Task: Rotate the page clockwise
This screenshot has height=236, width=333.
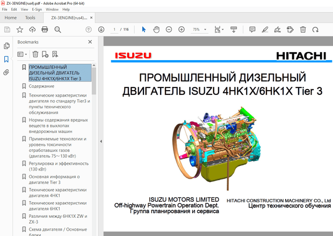Action: pos(315,29)
